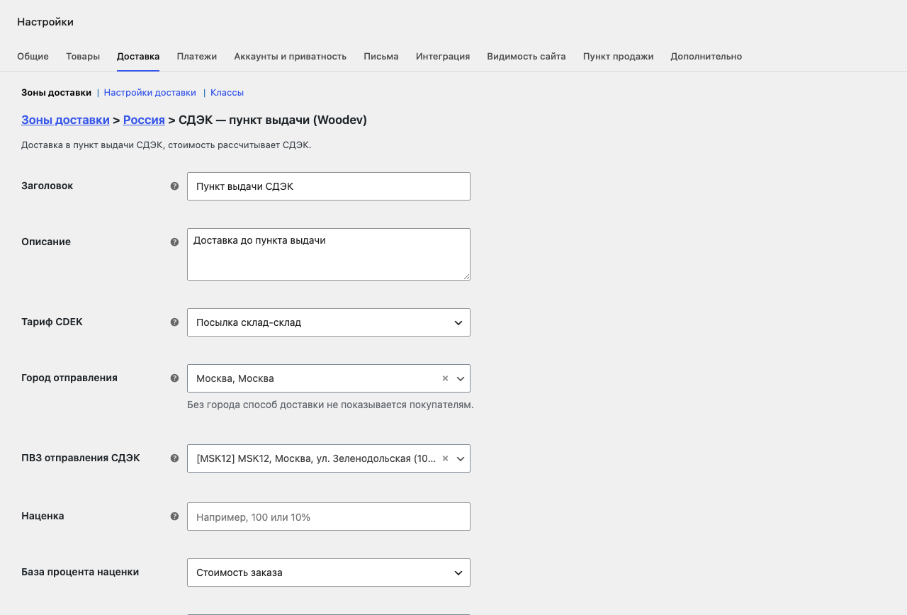Click help icon for ПВЗ отправления СДЭК
This screenshot has width=907, height=615.
coord(174,458)
